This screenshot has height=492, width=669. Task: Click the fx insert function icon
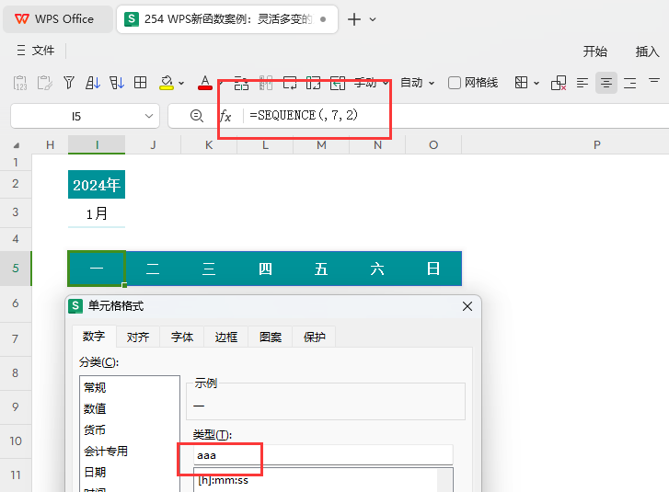pos(225,116)
